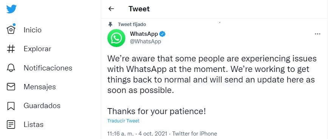Click the Inicio home icon
This screenshot has width=328, height=139.
[11, 29]
